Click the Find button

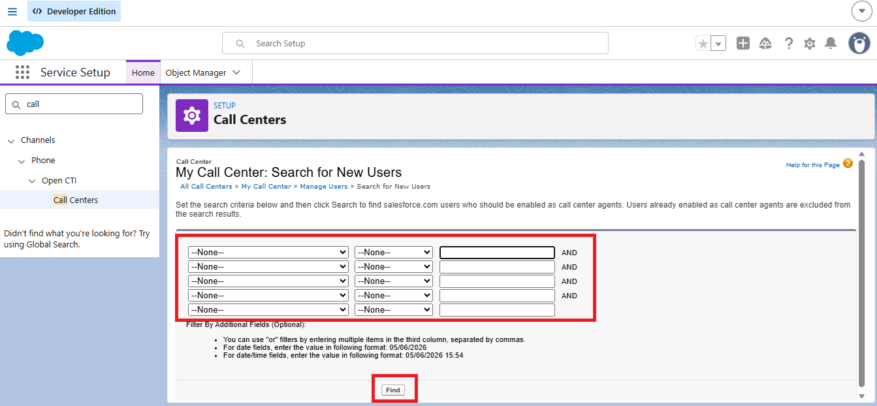pos(393,390)
